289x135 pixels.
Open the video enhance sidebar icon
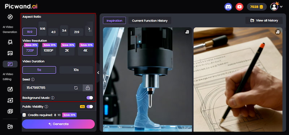click(10, 100)
